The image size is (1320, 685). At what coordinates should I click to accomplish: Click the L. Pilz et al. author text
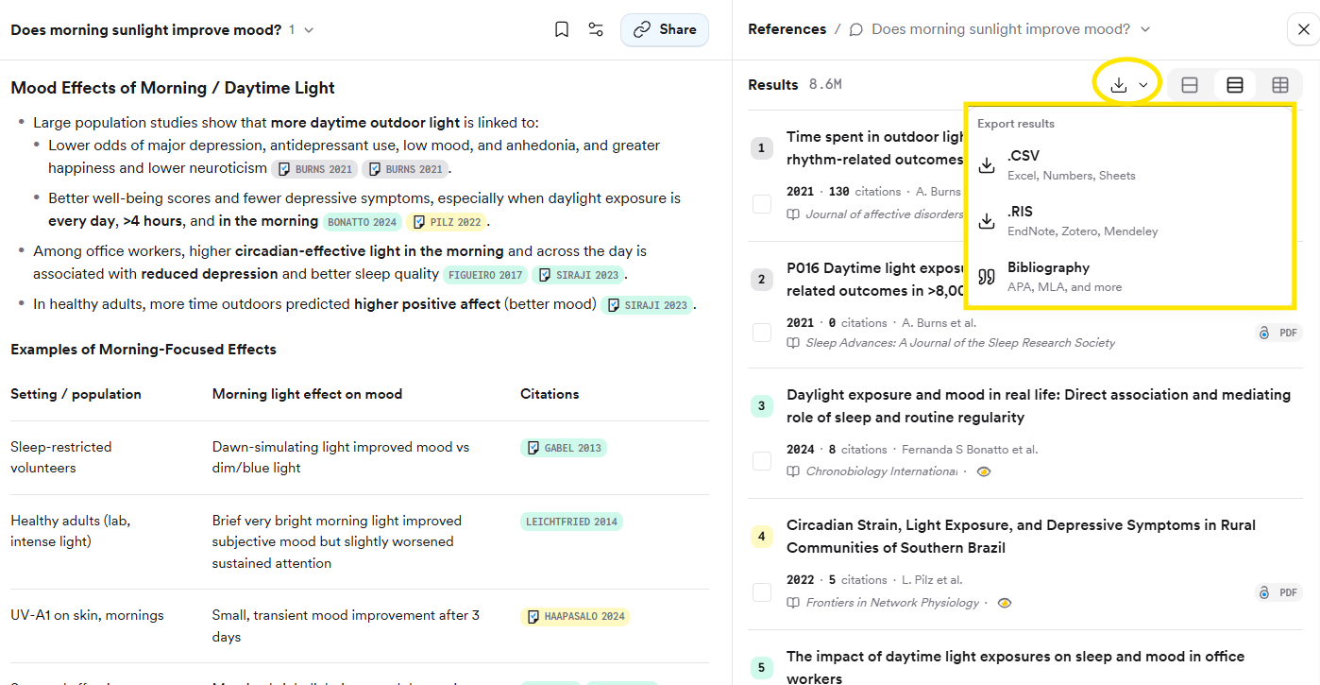coord(931,579)
